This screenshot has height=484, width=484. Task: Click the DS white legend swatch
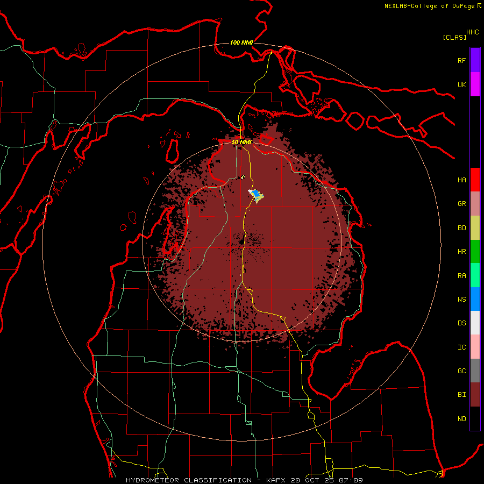[x=475, y=323]
